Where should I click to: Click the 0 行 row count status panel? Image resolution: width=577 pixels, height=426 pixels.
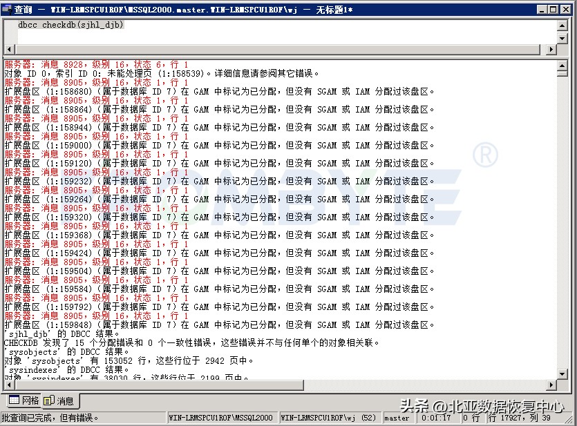[x=474, y=417]
